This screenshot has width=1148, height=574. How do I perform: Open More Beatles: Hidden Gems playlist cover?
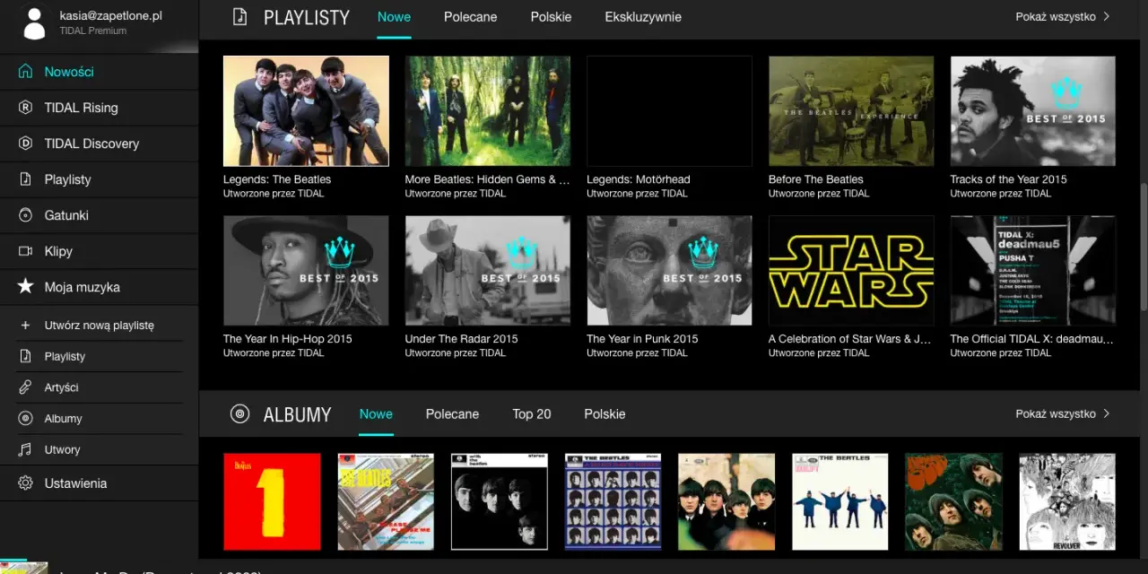(487, 111)
